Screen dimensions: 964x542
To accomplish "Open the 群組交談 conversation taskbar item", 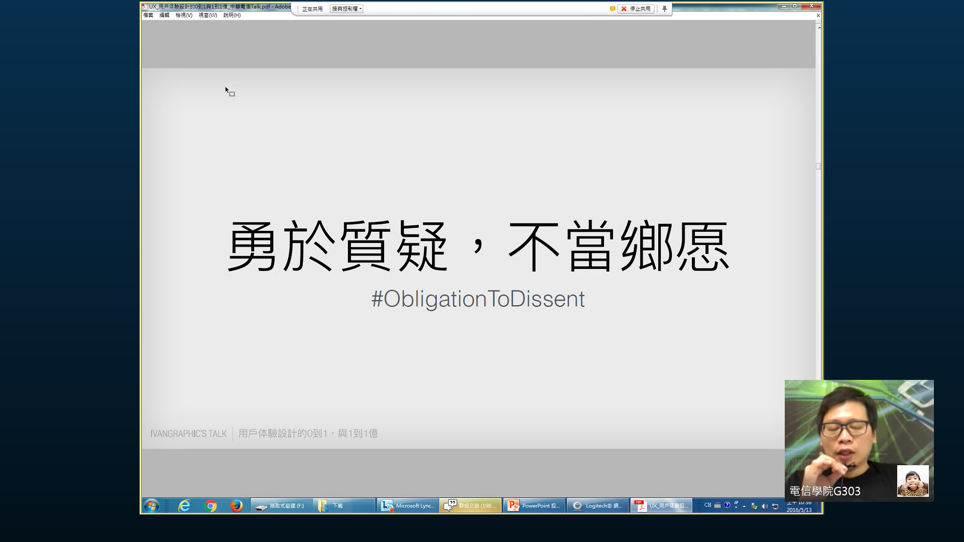I will 470,505.
